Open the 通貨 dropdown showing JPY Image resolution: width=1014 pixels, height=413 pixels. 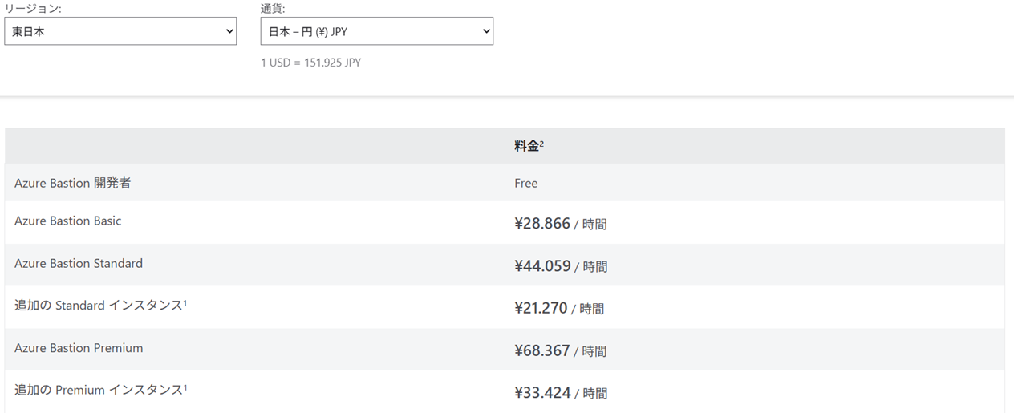pos(377,31)
